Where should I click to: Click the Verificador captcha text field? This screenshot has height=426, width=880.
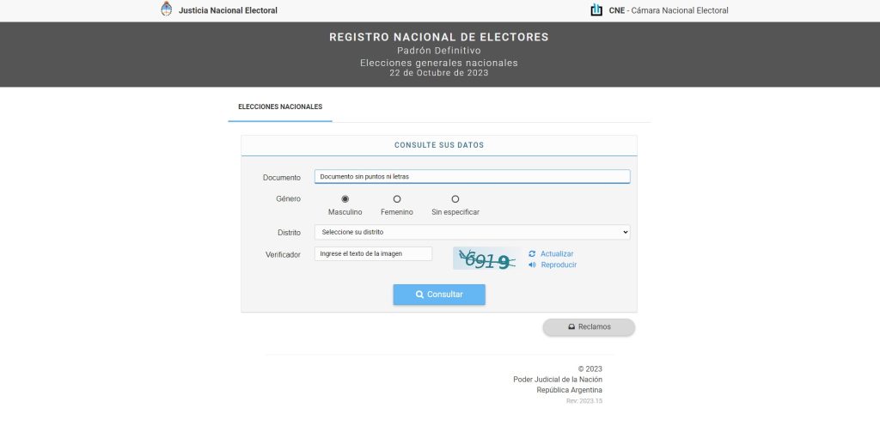click(373, 253)
